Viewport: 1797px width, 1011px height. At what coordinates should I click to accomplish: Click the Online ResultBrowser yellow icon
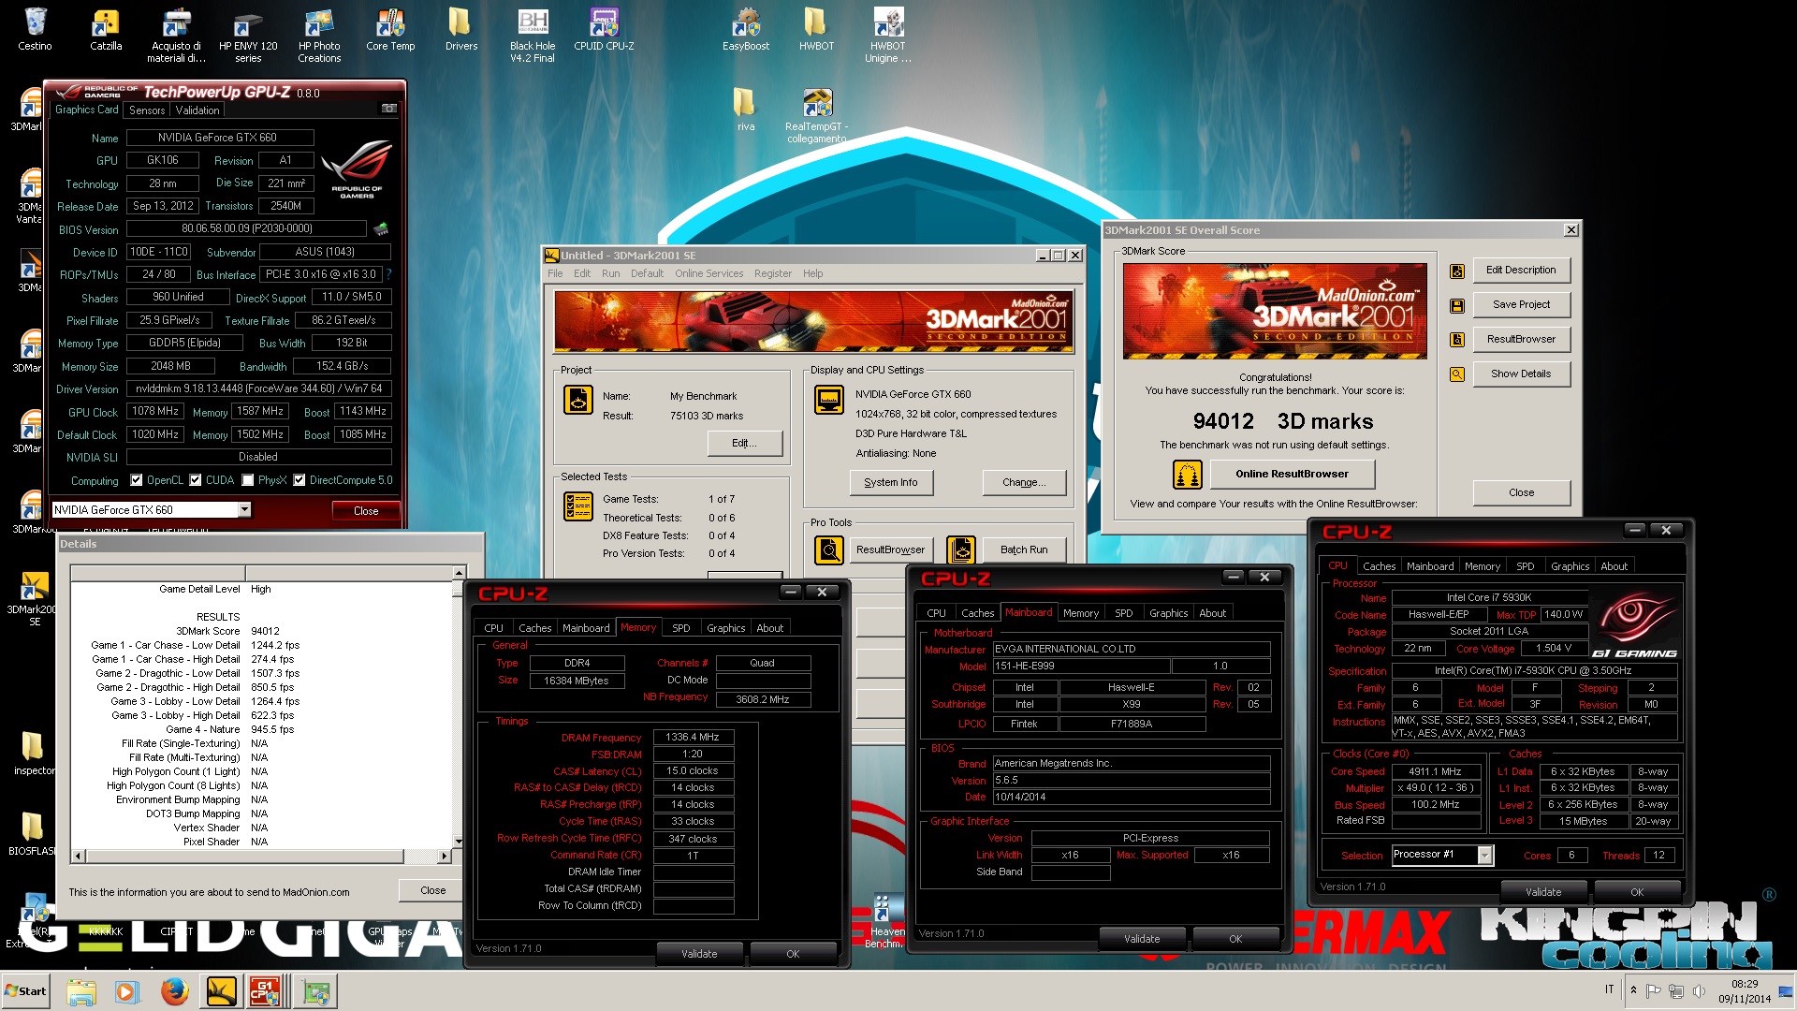[1187, 475]
